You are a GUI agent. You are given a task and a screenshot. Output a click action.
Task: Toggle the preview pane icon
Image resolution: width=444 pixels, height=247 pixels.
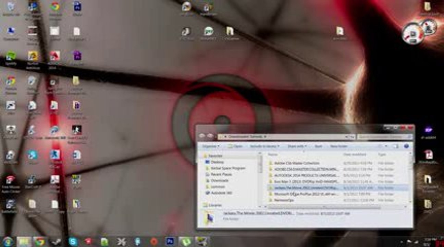396,146
